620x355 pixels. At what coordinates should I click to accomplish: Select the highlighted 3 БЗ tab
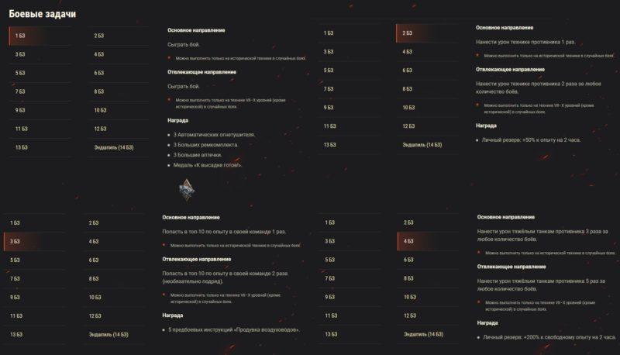[x=35, y=242]
